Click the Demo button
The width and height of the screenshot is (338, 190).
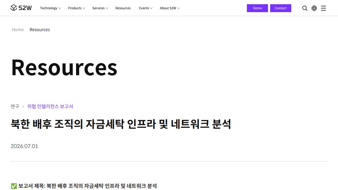[257, 8]
